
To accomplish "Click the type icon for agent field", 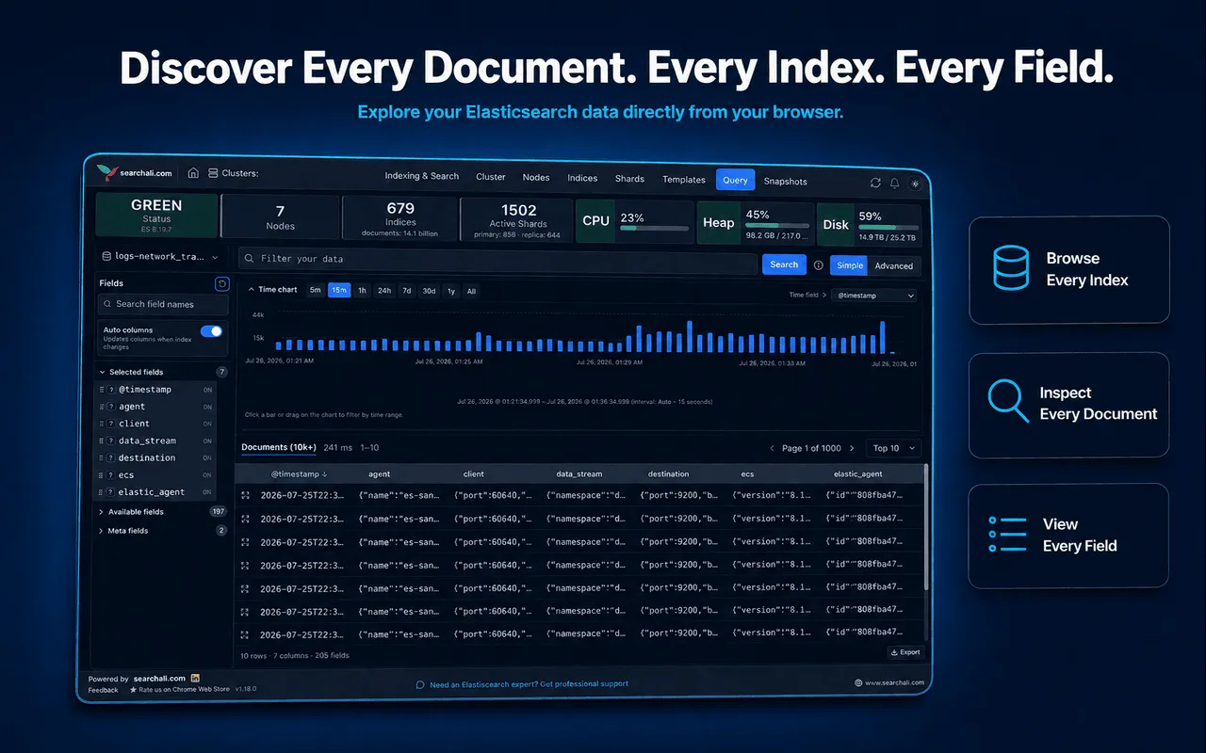I will (x=111, y=407).
